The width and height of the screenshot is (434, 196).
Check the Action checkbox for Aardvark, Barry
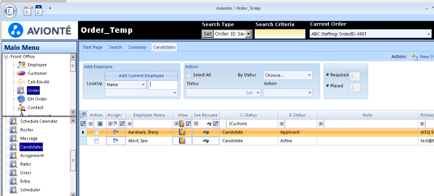click(x=96, y=132)
